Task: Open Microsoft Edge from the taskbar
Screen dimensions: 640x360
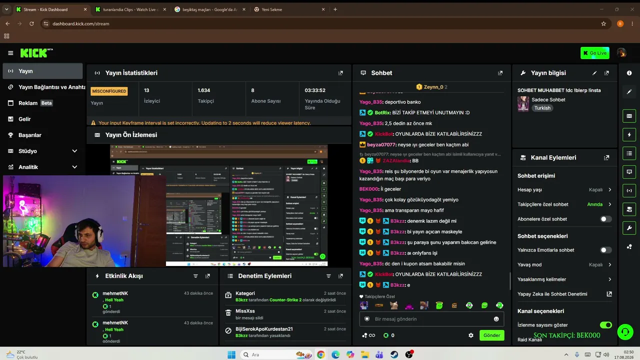Action: 335,354
